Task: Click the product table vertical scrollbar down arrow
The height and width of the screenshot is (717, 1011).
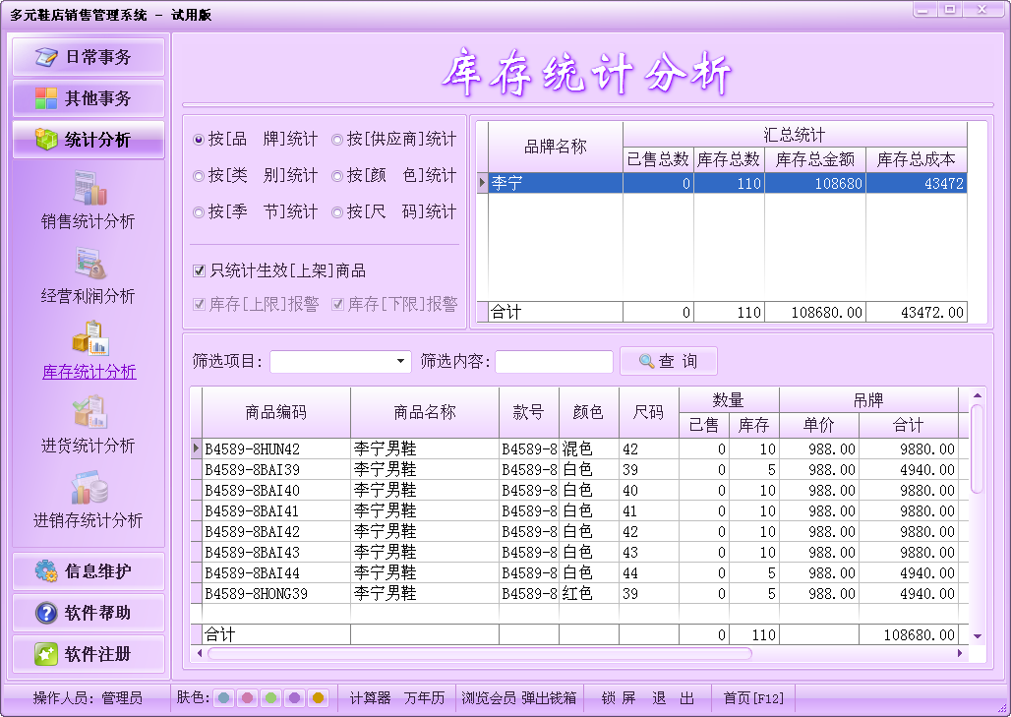Action: pyautogui.click(x=978, y=635)
